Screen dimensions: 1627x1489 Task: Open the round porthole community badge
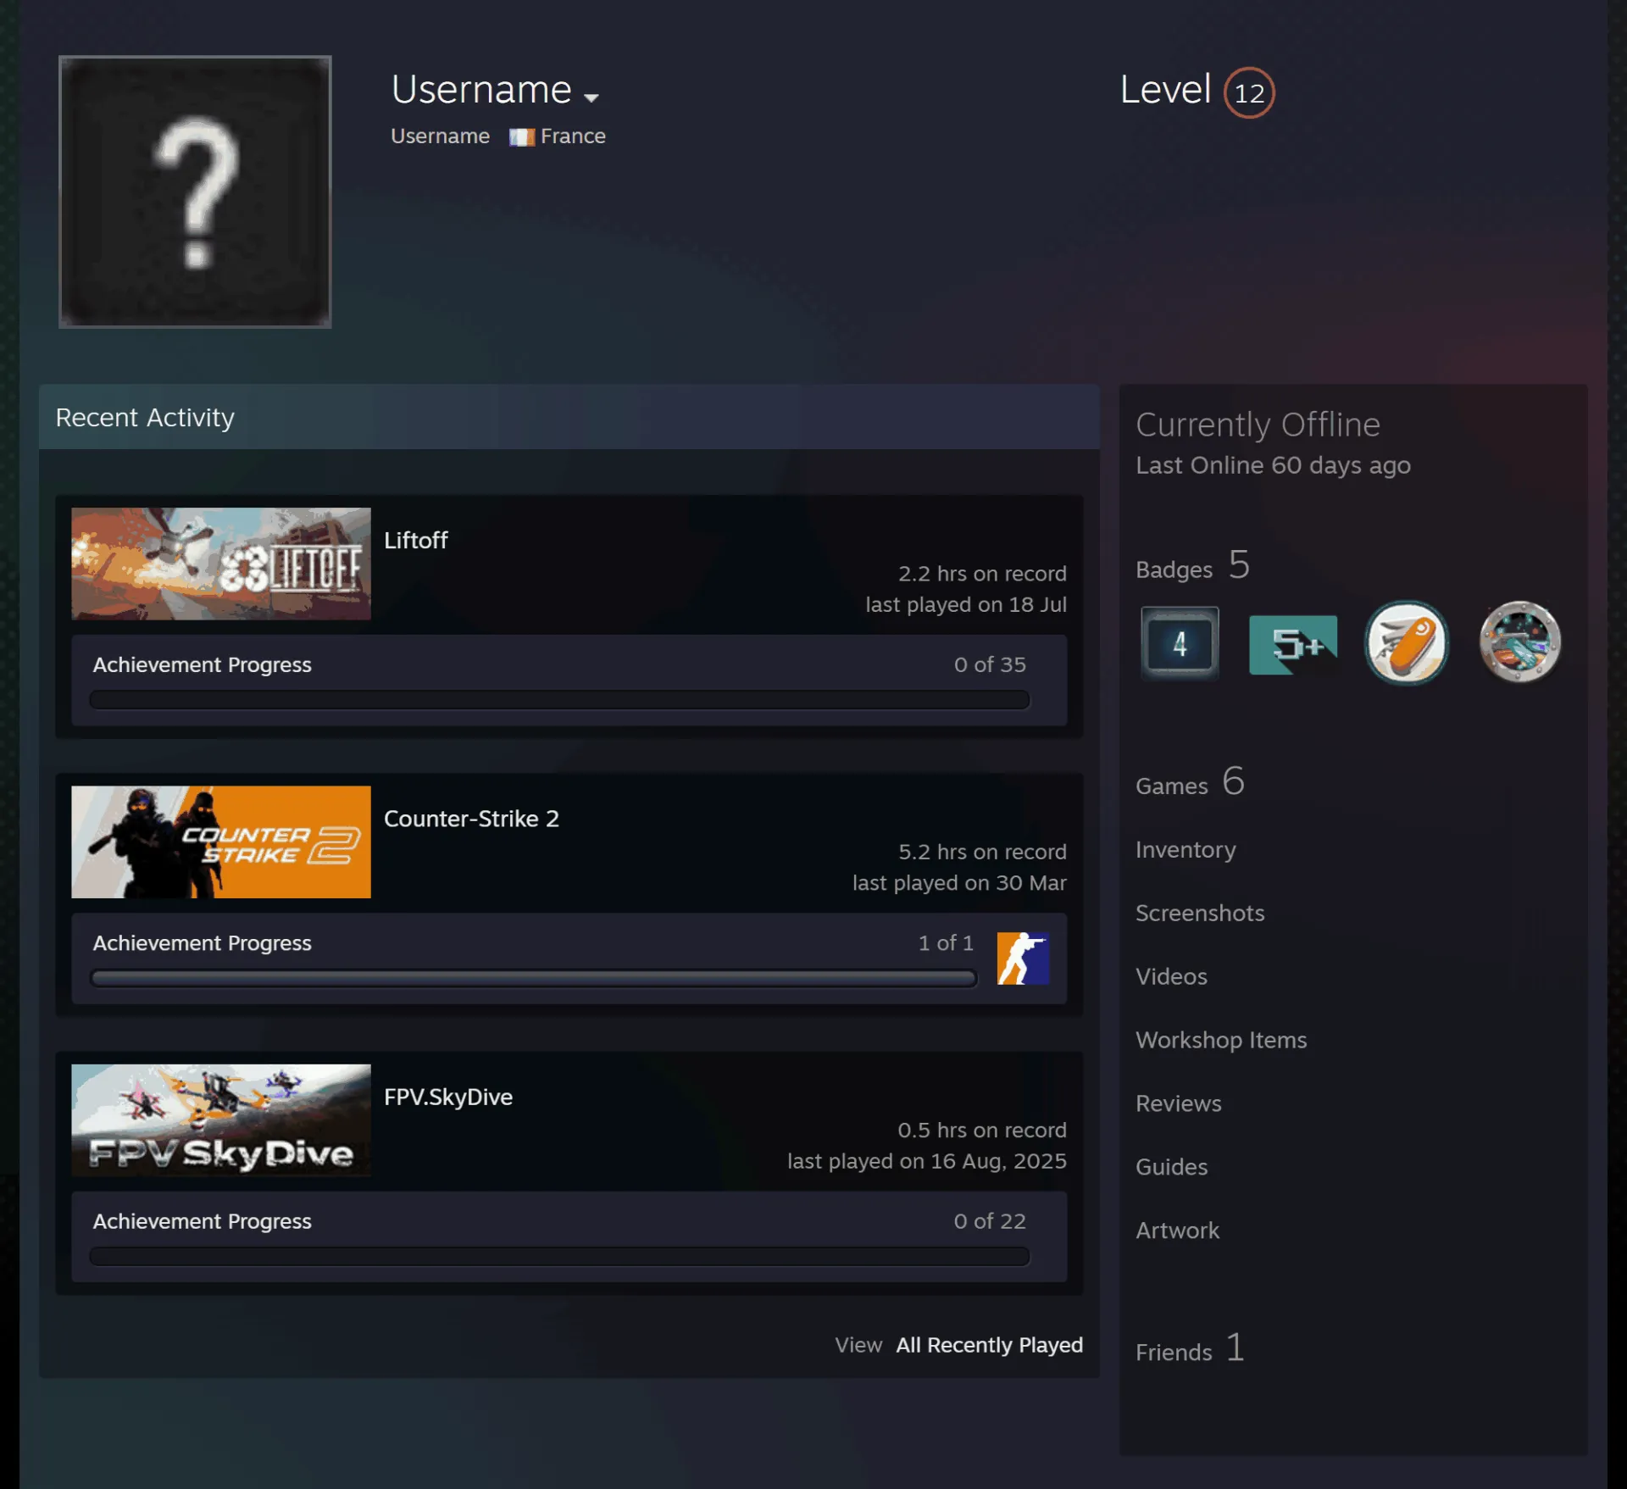coord(1520,642)
